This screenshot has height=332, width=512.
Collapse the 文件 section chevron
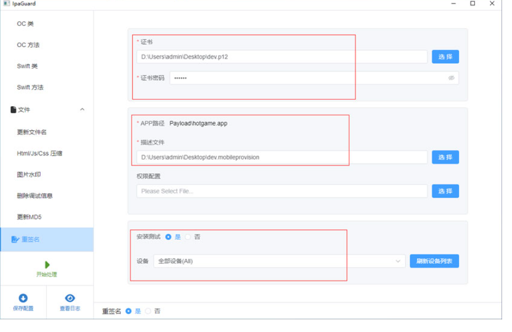pos(82,110)
